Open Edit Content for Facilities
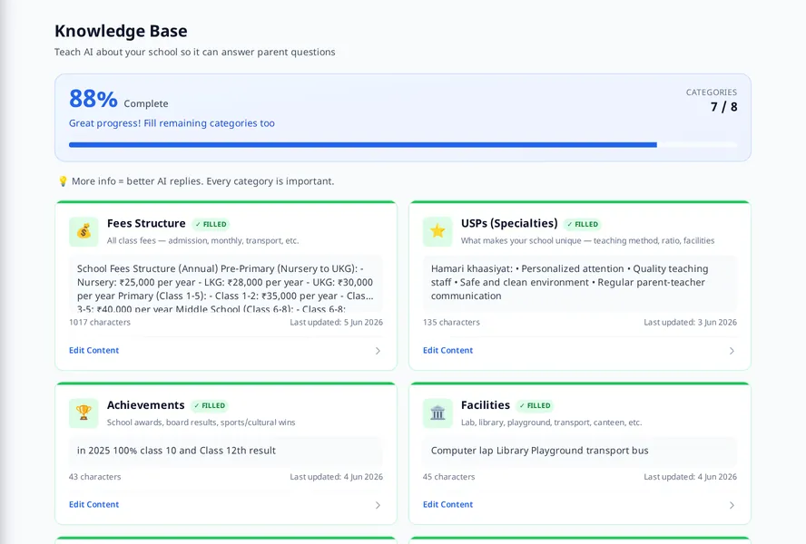The image size is (806, 544). pyautogui.click(x=447, y=504)
